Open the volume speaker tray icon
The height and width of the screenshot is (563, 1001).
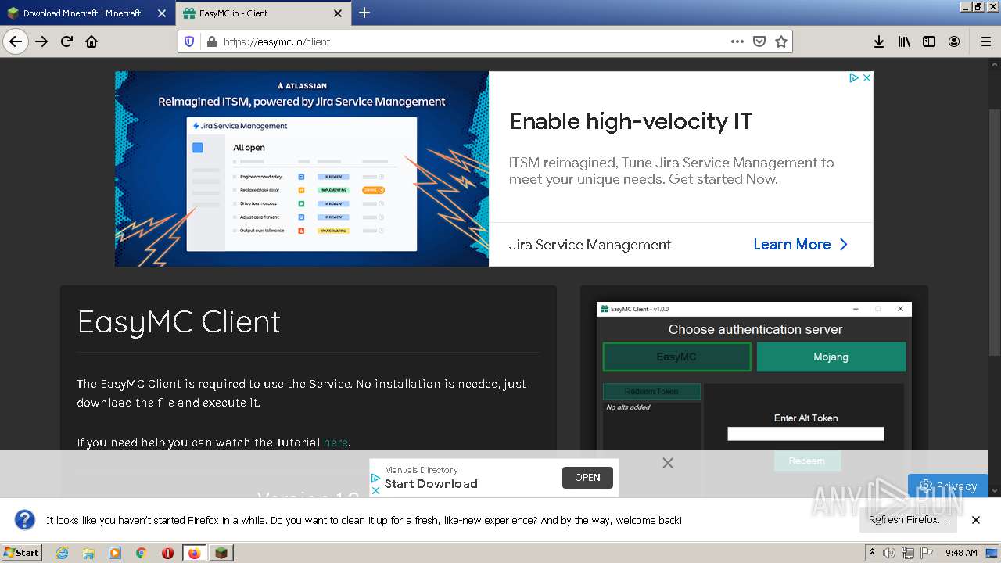pos(889,553)
